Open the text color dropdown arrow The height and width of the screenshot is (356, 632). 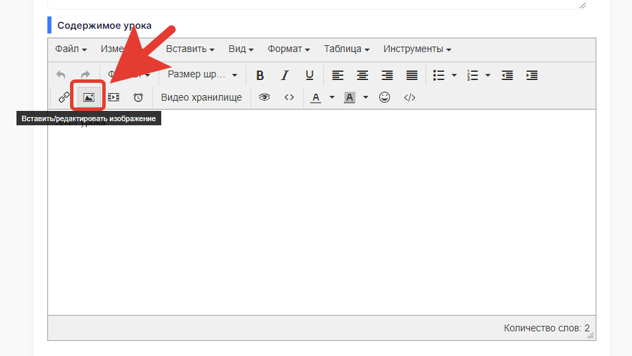tap(332, 97)
